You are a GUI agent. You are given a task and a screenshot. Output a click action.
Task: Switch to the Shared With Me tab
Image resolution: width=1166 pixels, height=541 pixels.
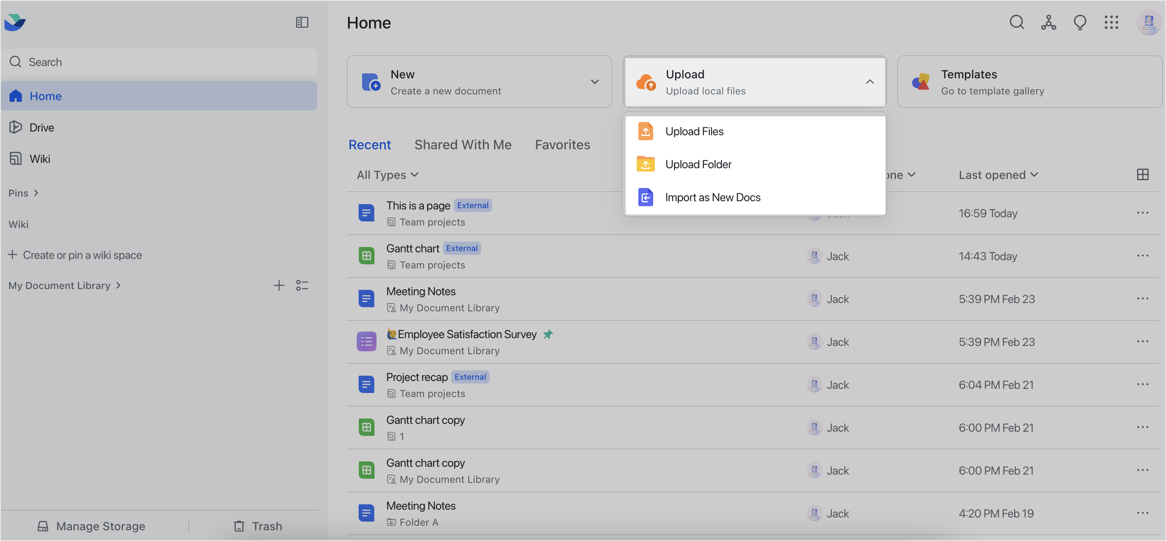pyautogui.click(x=462, y=145)
